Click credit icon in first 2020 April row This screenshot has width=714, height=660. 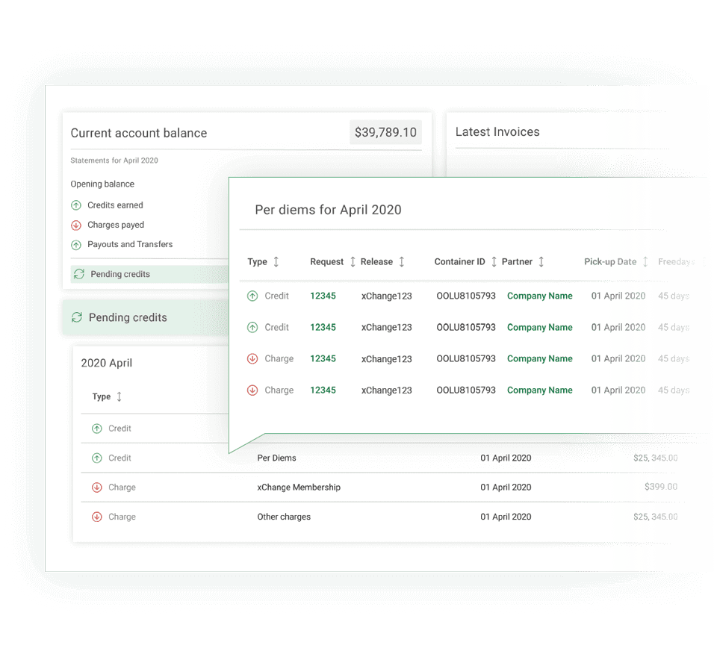coord(97,429)
